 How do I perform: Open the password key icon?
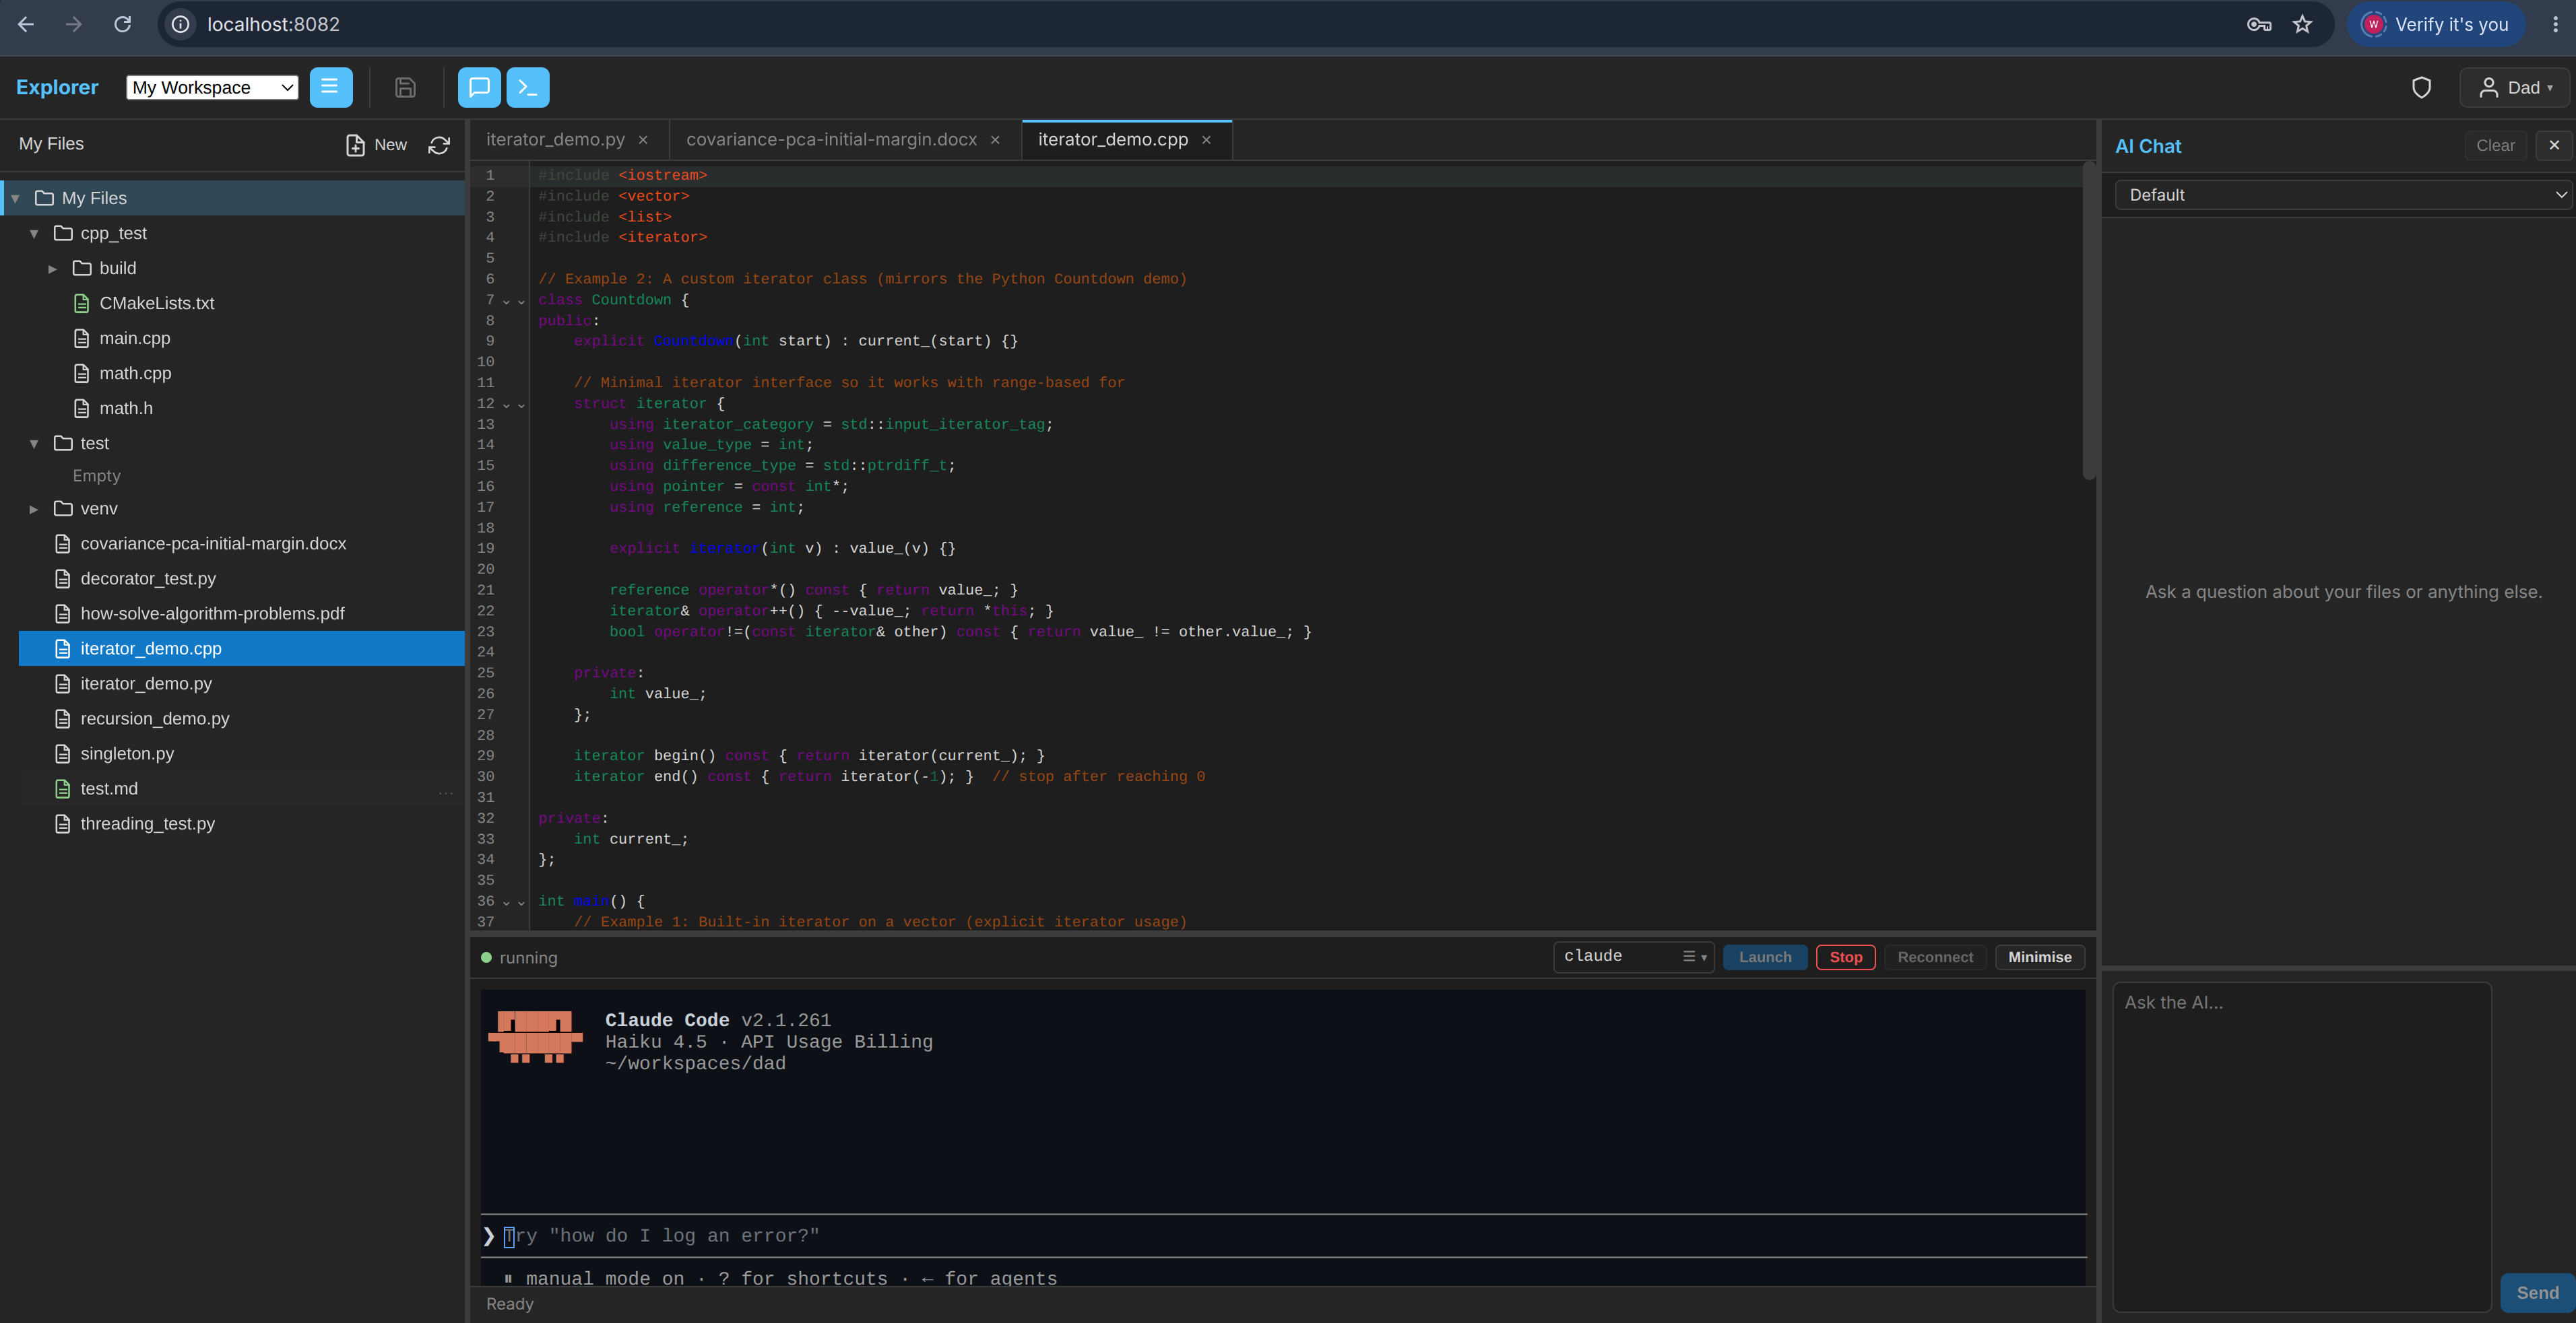(x=2259, y=24)
